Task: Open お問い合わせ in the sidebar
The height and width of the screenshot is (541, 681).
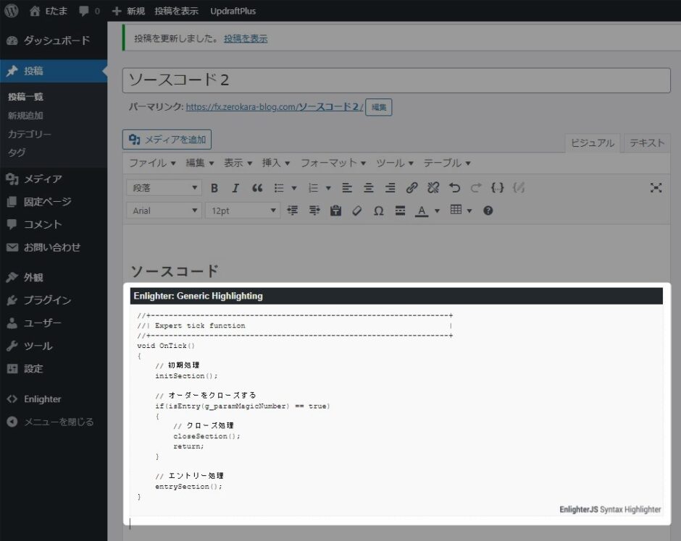Action: 54,247
